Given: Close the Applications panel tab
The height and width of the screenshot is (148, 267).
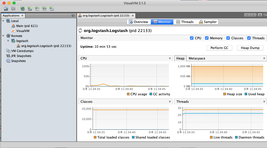Looking at the screenshot, I should (22, 15).
